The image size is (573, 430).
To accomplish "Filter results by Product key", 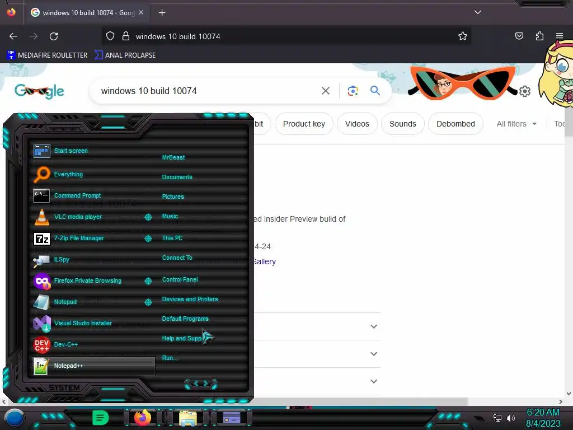I will point(304,124).
